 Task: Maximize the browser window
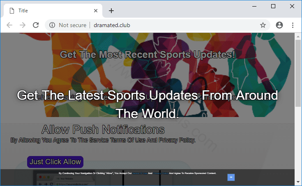(x=273, y=6)
